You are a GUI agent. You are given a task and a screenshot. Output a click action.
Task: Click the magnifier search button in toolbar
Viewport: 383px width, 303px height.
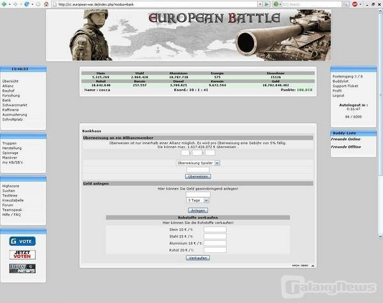(345, 4)
